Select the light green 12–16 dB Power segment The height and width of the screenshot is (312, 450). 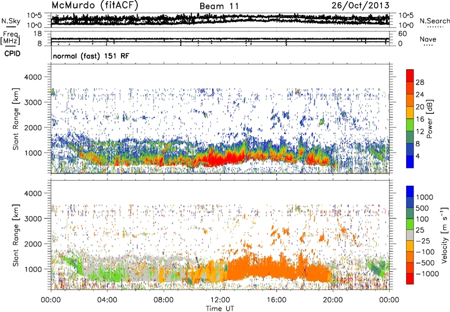click(x=410, y=124)
